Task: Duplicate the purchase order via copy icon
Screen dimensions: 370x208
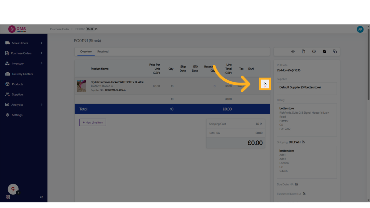Action: pyautogui.click(x=335, y=51)
